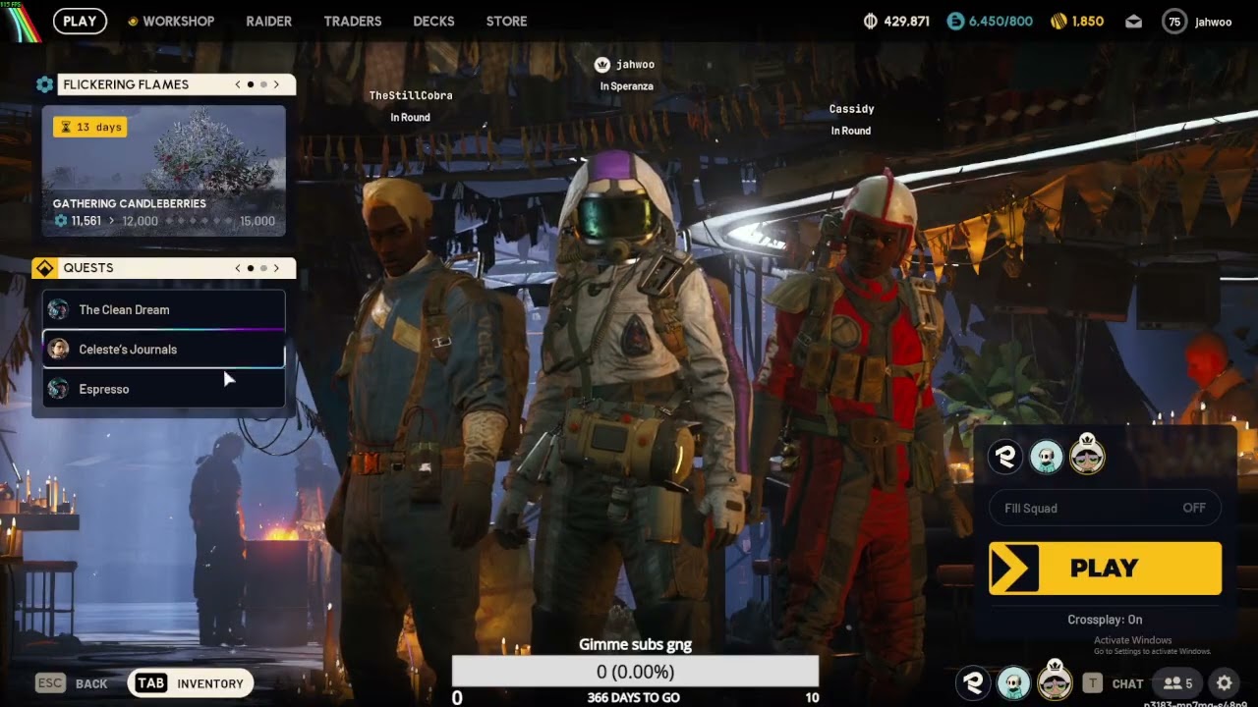
Task: Open settings gear icon
Action: [1224, 683]
